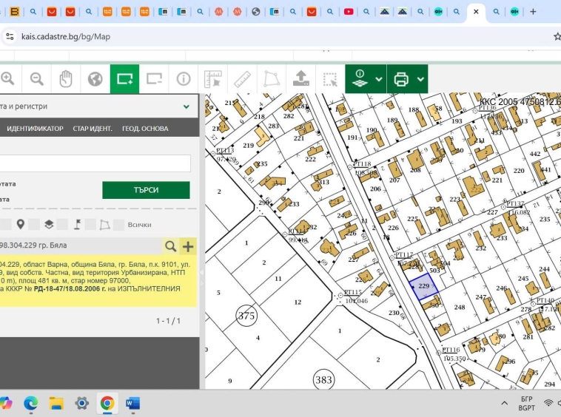Click the highlighted blue parcel 229
Image resolution: width=561 pixels, height=417 pixels.
424,287
